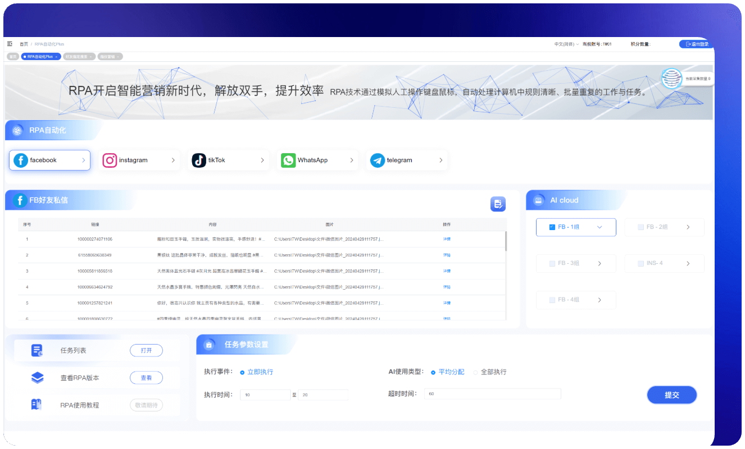Click the blue document icon above the table

[x=498, y=204]
